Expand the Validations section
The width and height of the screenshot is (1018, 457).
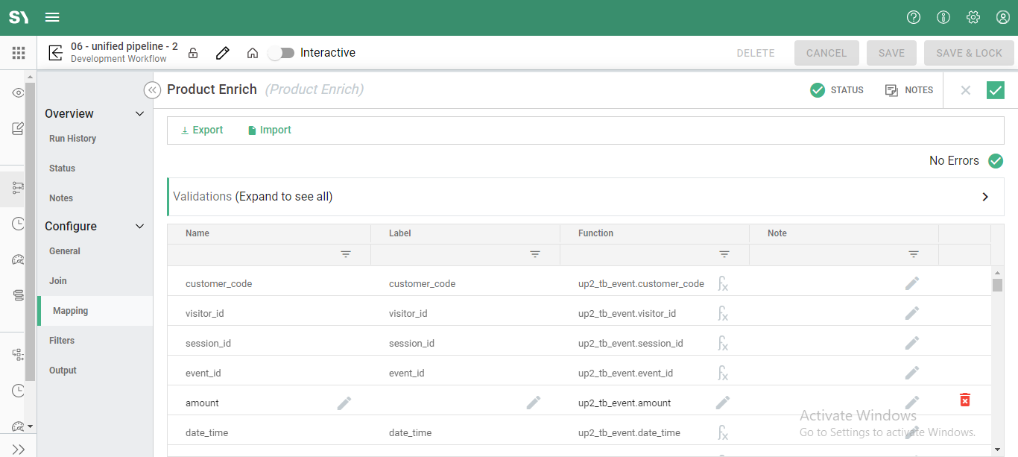click(984, 197)
